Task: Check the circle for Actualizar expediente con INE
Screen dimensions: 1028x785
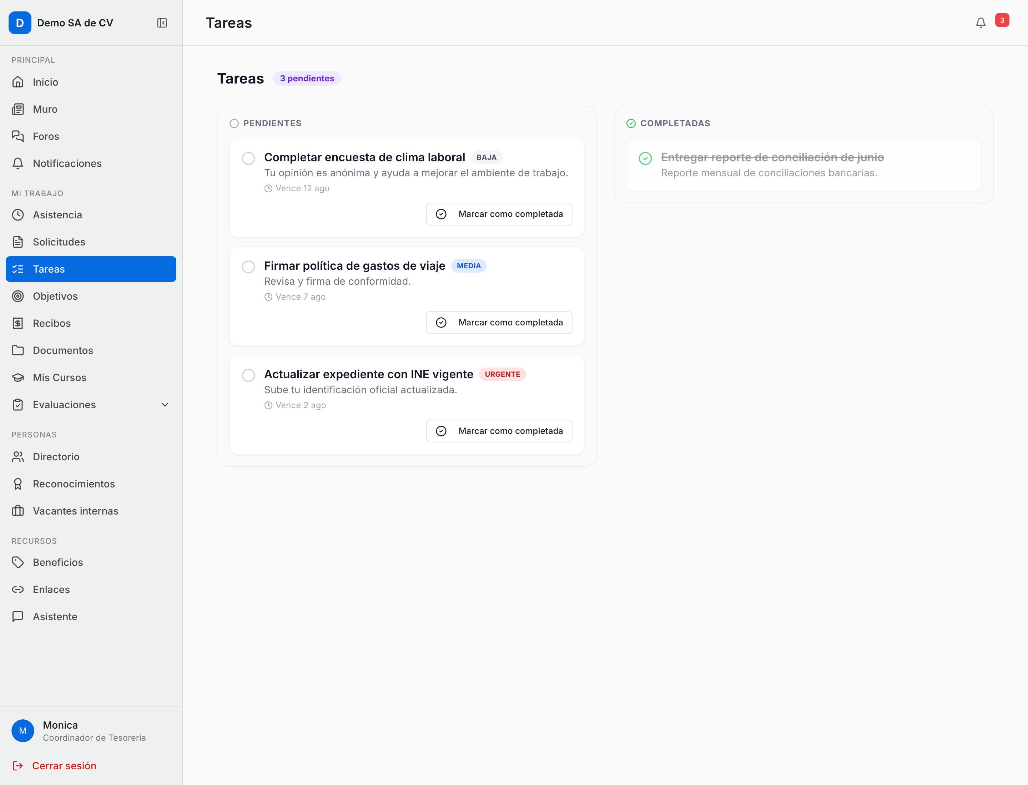Action: click(248, 375)
